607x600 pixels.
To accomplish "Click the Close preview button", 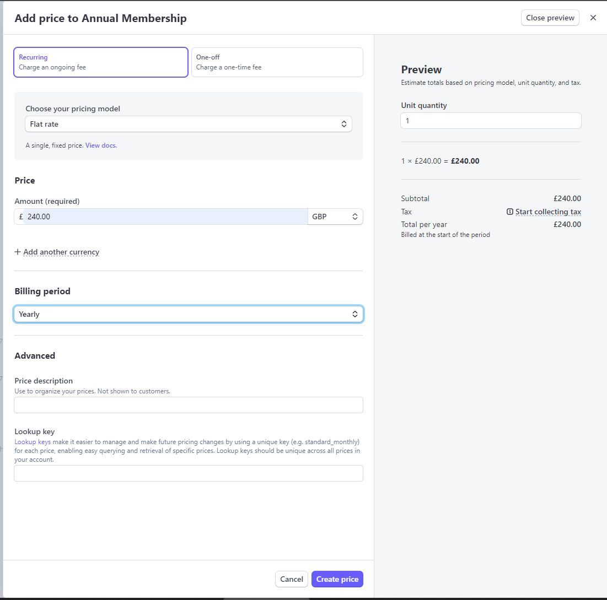I will coord(550,18).
